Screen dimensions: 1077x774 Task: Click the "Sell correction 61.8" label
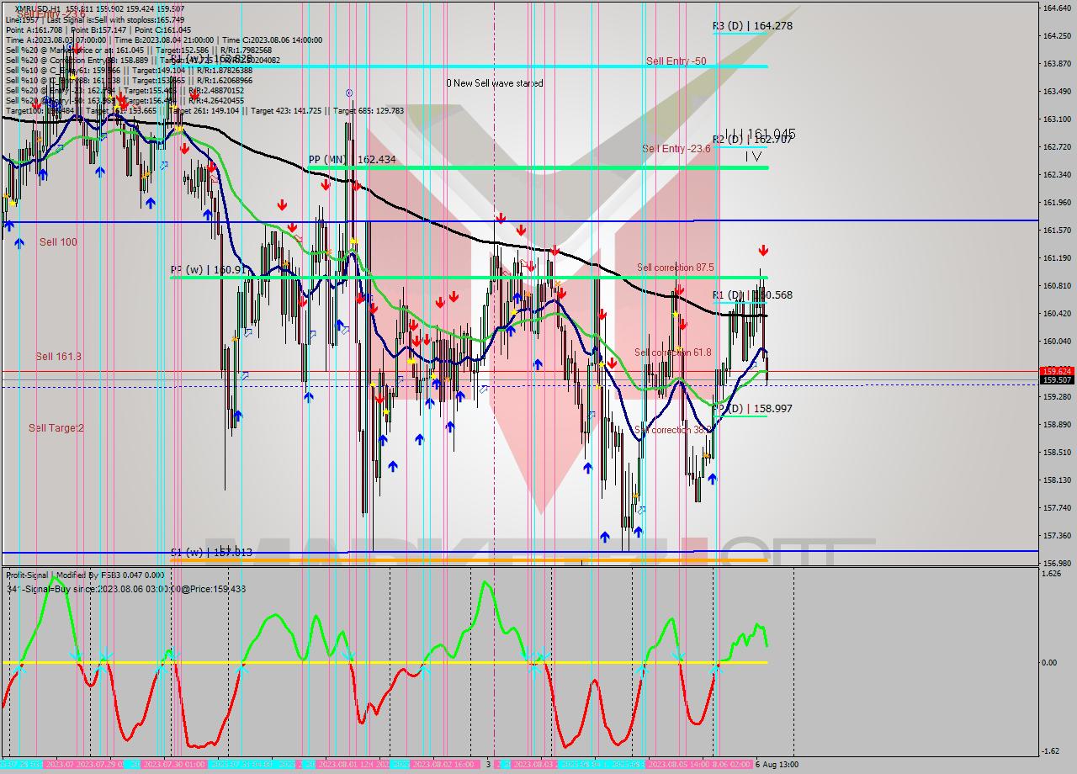point(672,353)
